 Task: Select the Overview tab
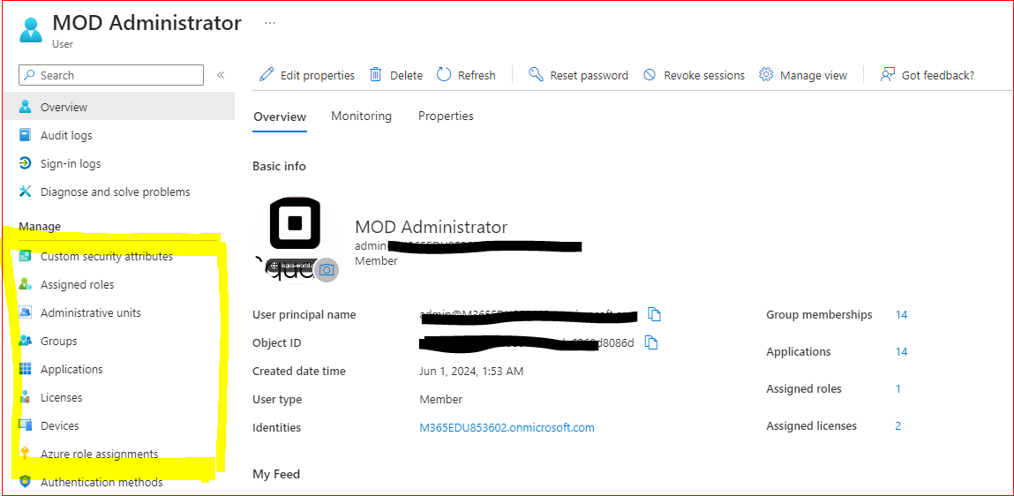tap(280, 117)
